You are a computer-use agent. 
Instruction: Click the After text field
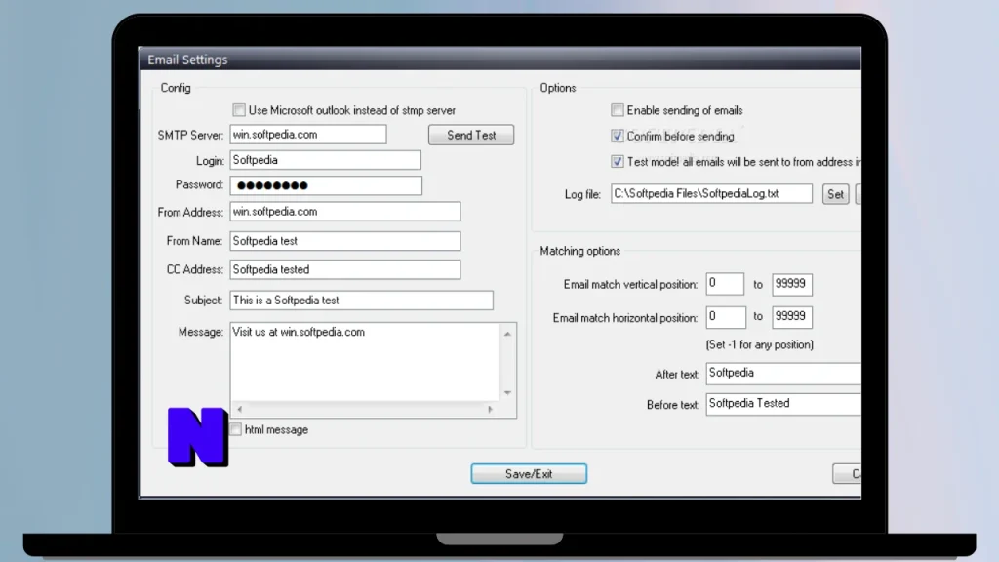[783, 374]
